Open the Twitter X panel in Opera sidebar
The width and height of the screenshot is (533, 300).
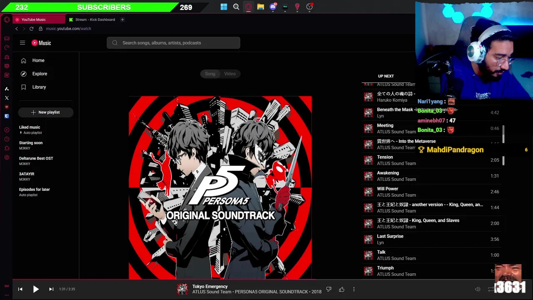[7, 98]
